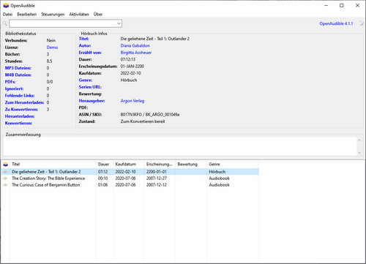Click release date cell 2007-12-27
The height and width of the screenshot is (264, 366).
click(157, 178)
